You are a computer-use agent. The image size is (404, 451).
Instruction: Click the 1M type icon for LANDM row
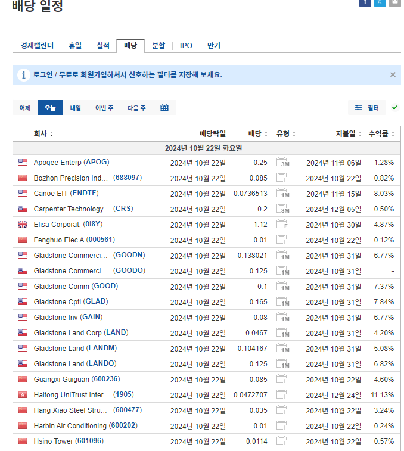(282, 349)
